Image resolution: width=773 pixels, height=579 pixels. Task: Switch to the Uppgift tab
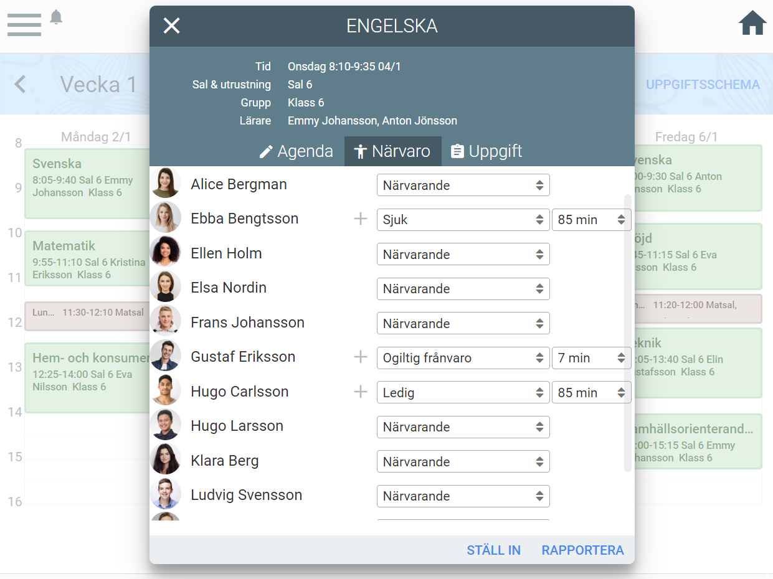(486, 151)
